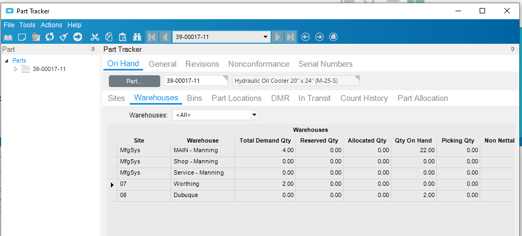Open the Help menu

tap(74, 25)
